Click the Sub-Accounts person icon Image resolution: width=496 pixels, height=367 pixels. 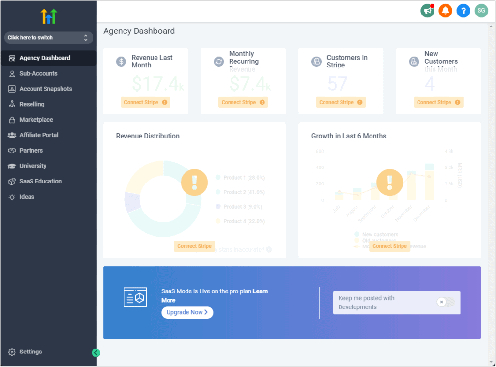click(12, 74)
